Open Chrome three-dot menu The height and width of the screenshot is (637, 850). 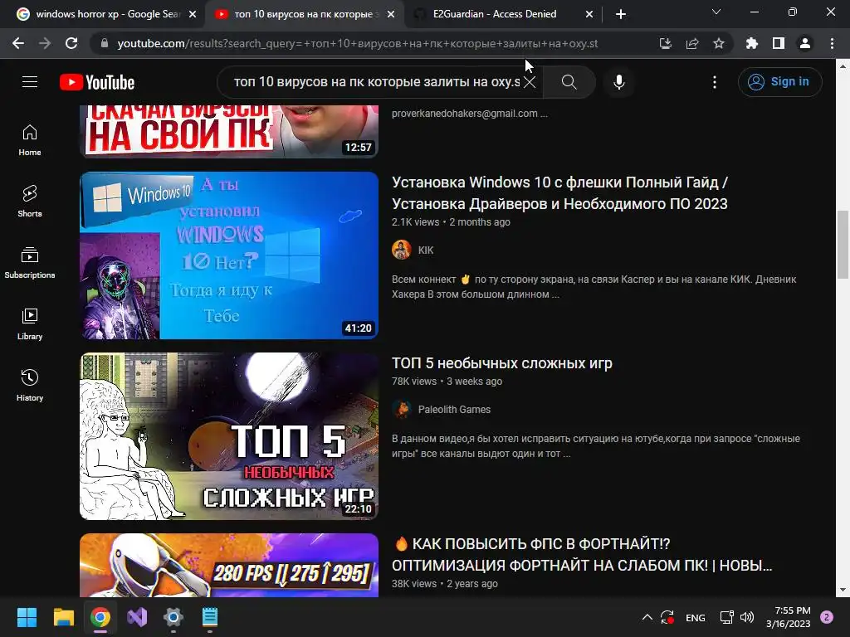click(x=832, y=43)
